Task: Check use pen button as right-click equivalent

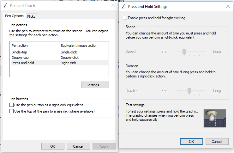Action: [x=12, y=105]
